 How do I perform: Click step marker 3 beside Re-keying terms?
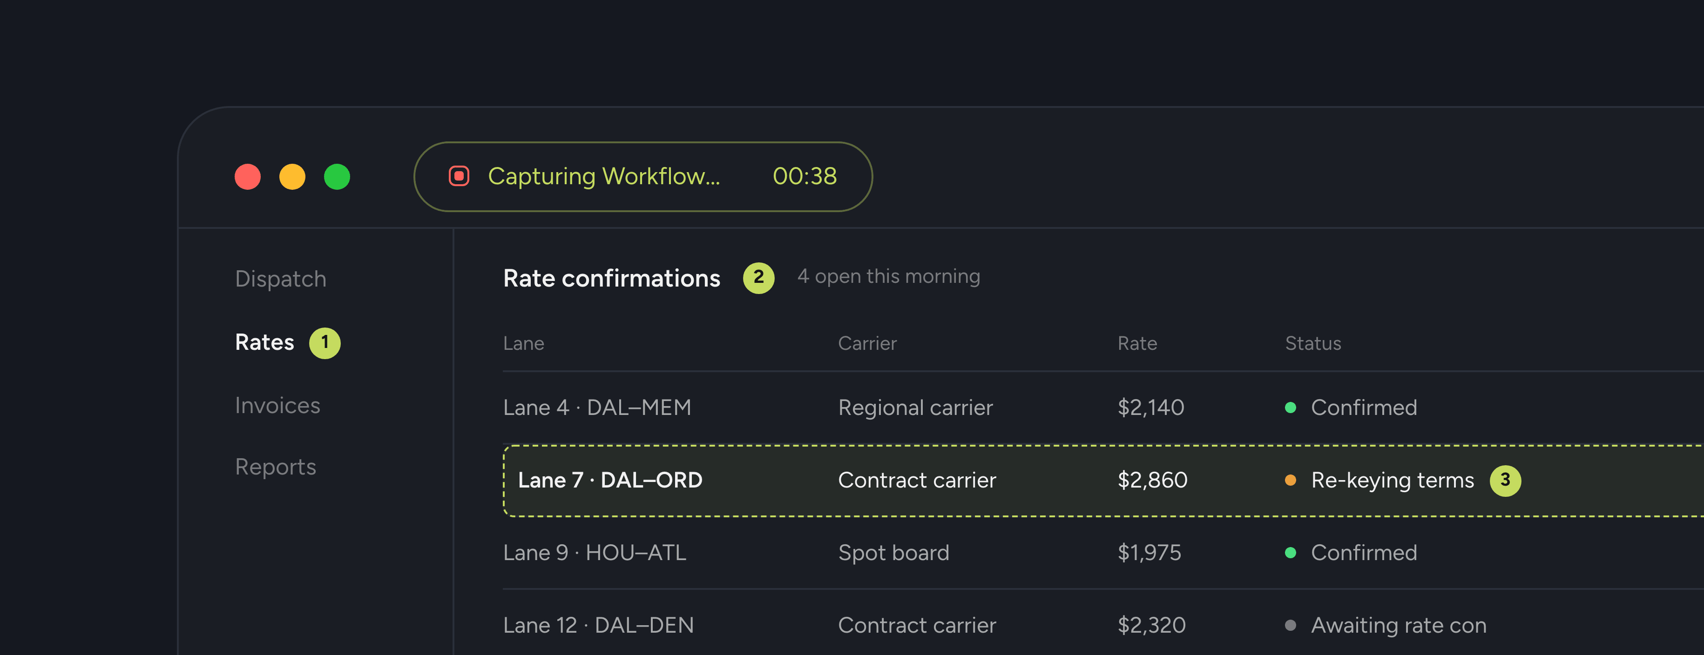(x=1505, y=480)
